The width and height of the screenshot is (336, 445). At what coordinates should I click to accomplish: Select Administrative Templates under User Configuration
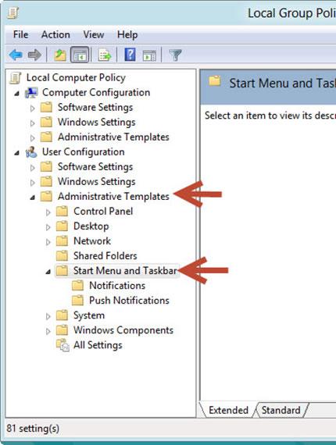point(113,197)
